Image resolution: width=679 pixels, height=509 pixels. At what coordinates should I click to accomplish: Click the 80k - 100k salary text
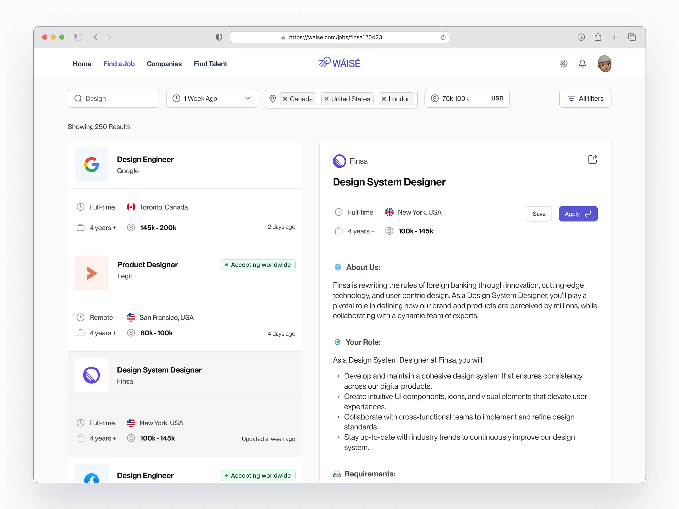156,333
